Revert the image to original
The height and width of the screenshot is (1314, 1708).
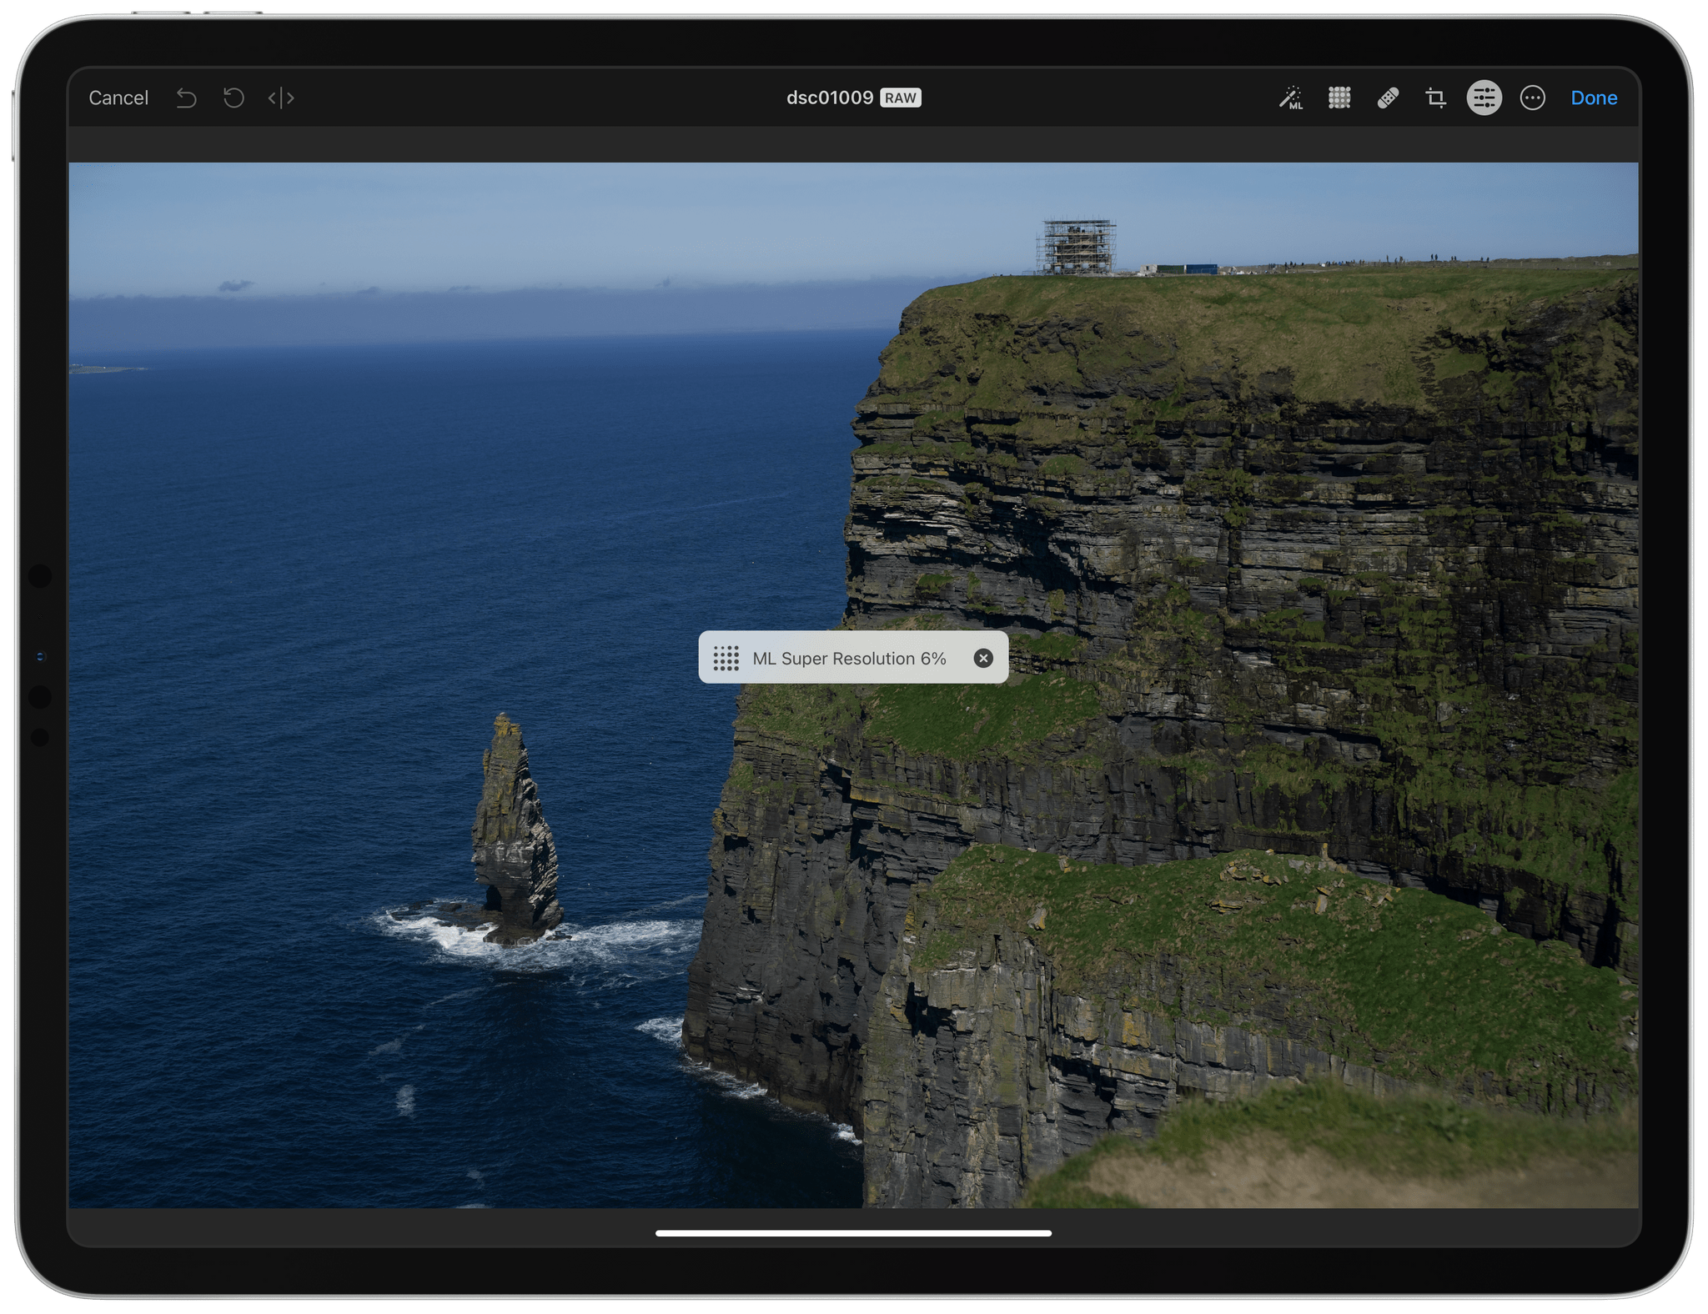click(234, 98)
